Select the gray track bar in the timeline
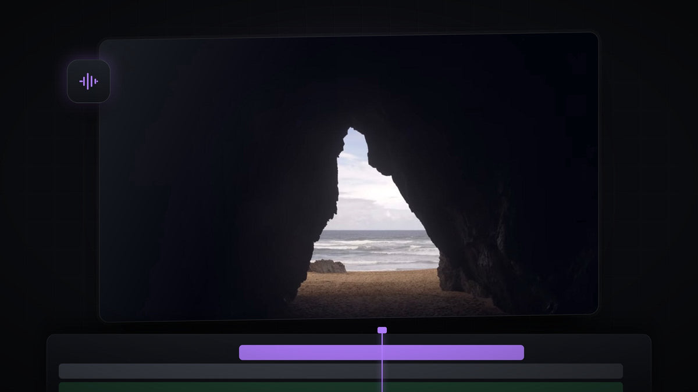The height and width of the screenshot is (392, 698). (341, 371)
